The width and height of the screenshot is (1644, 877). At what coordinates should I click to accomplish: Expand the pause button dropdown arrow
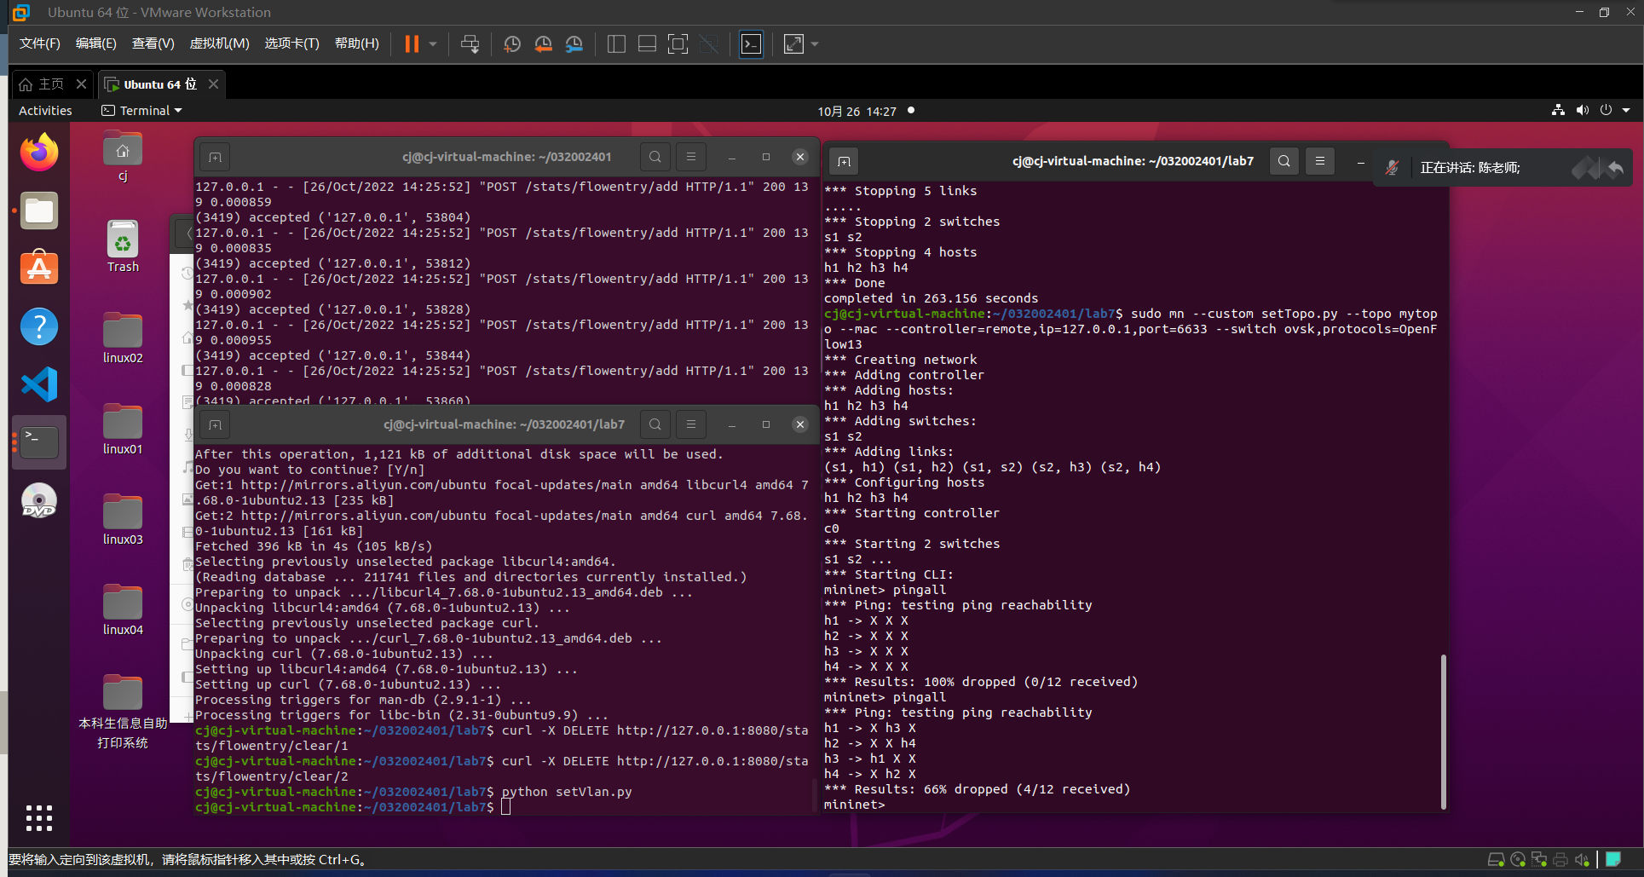(x=433, y=44)
